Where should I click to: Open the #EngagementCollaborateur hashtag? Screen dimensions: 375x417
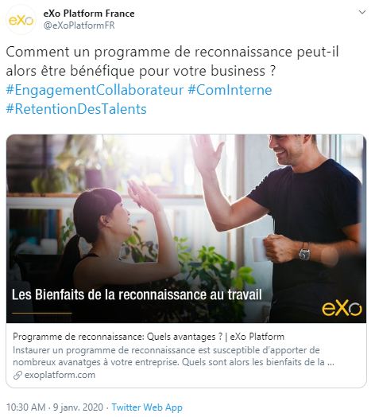[95, 90]
